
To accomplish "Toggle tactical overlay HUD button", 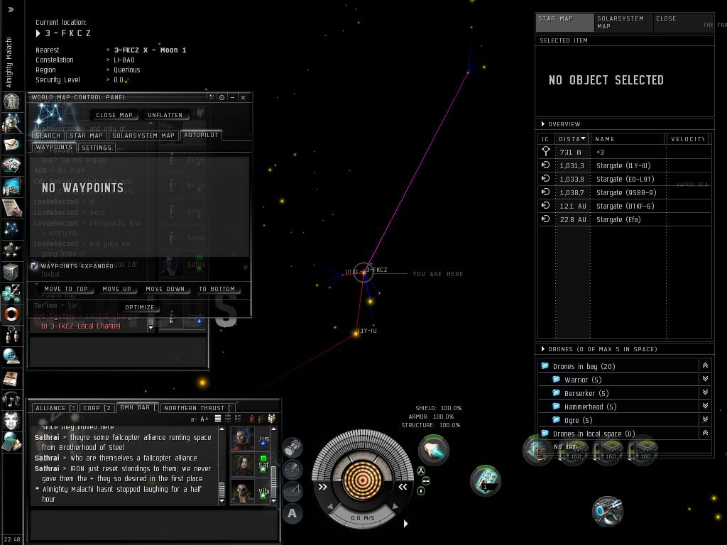I will tap(292, 491).
